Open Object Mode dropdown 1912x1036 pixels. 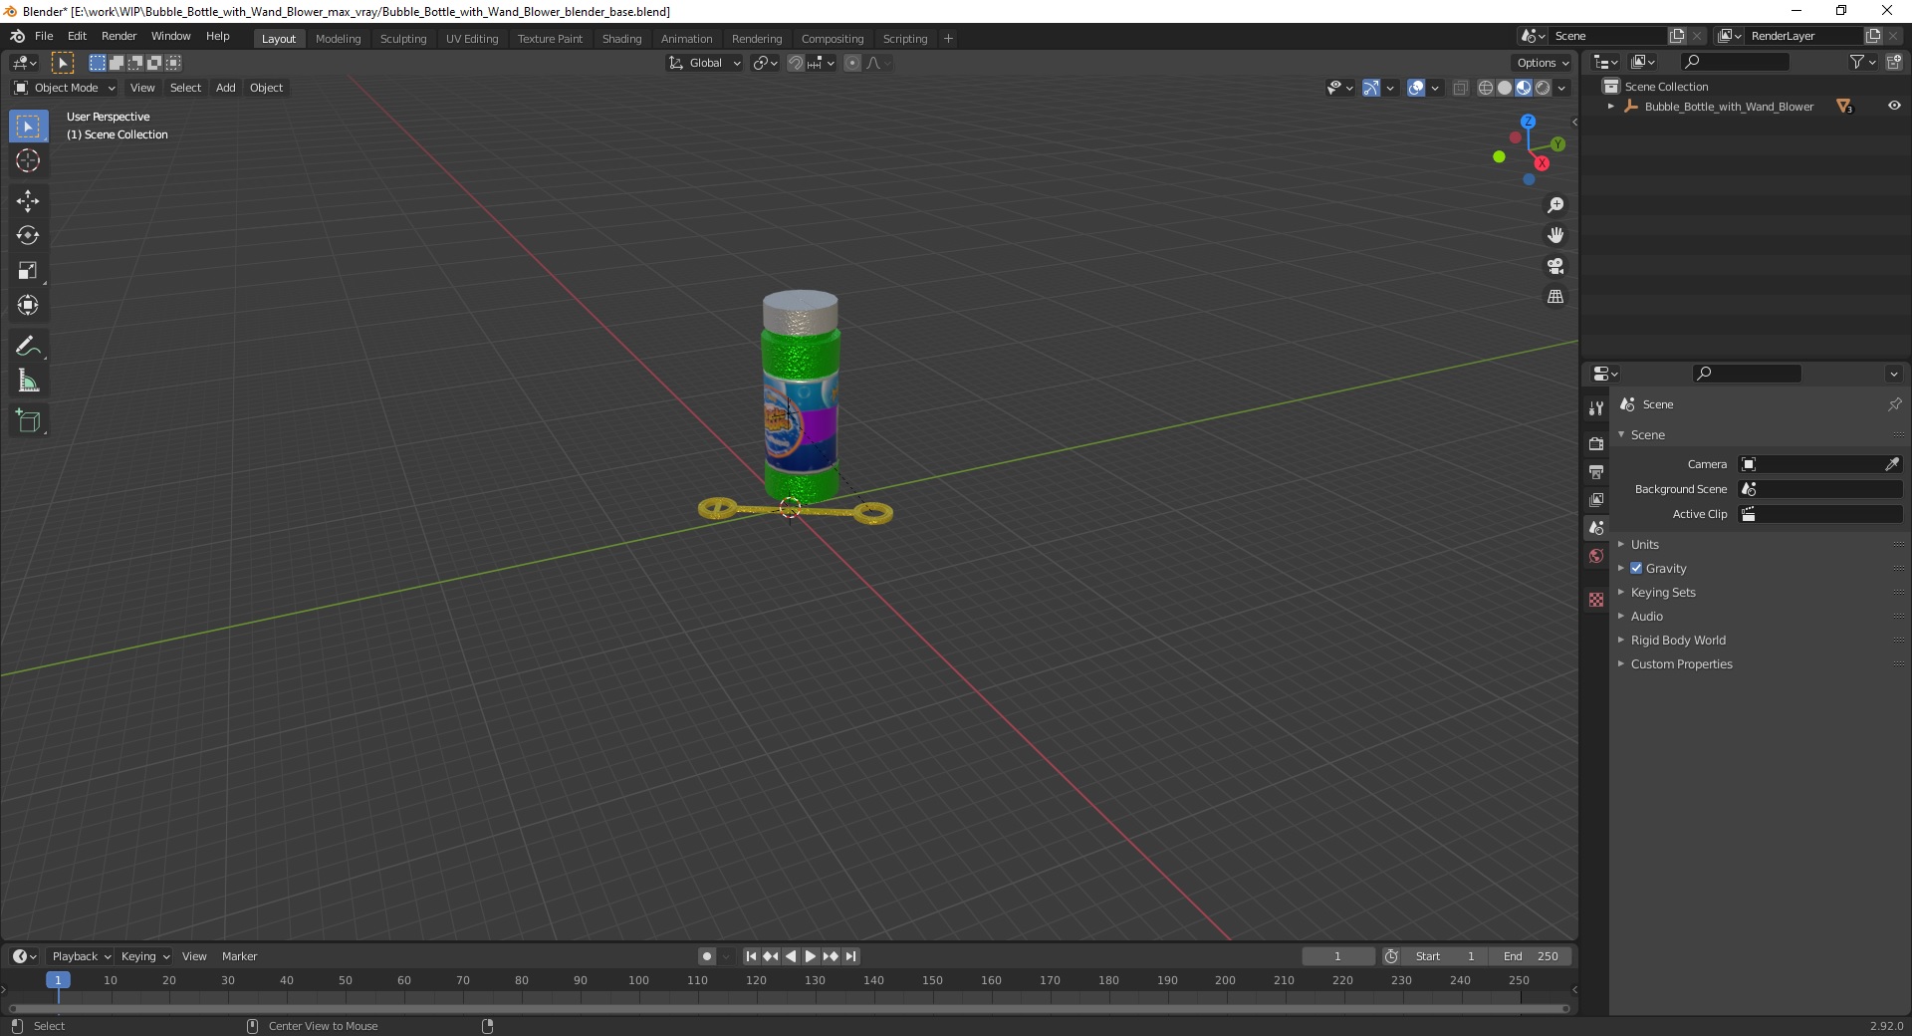[x=65, y=88]
